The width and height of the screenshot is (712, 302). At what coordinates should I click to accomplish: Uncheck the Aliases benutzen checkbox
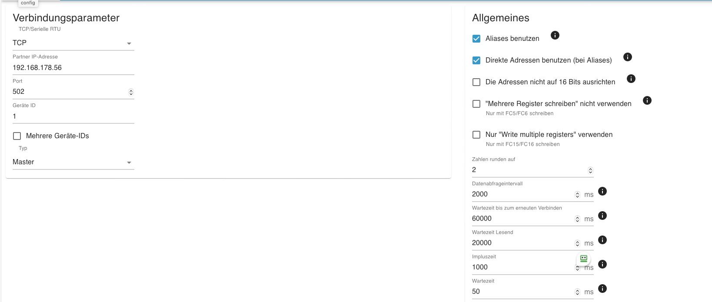476,39
